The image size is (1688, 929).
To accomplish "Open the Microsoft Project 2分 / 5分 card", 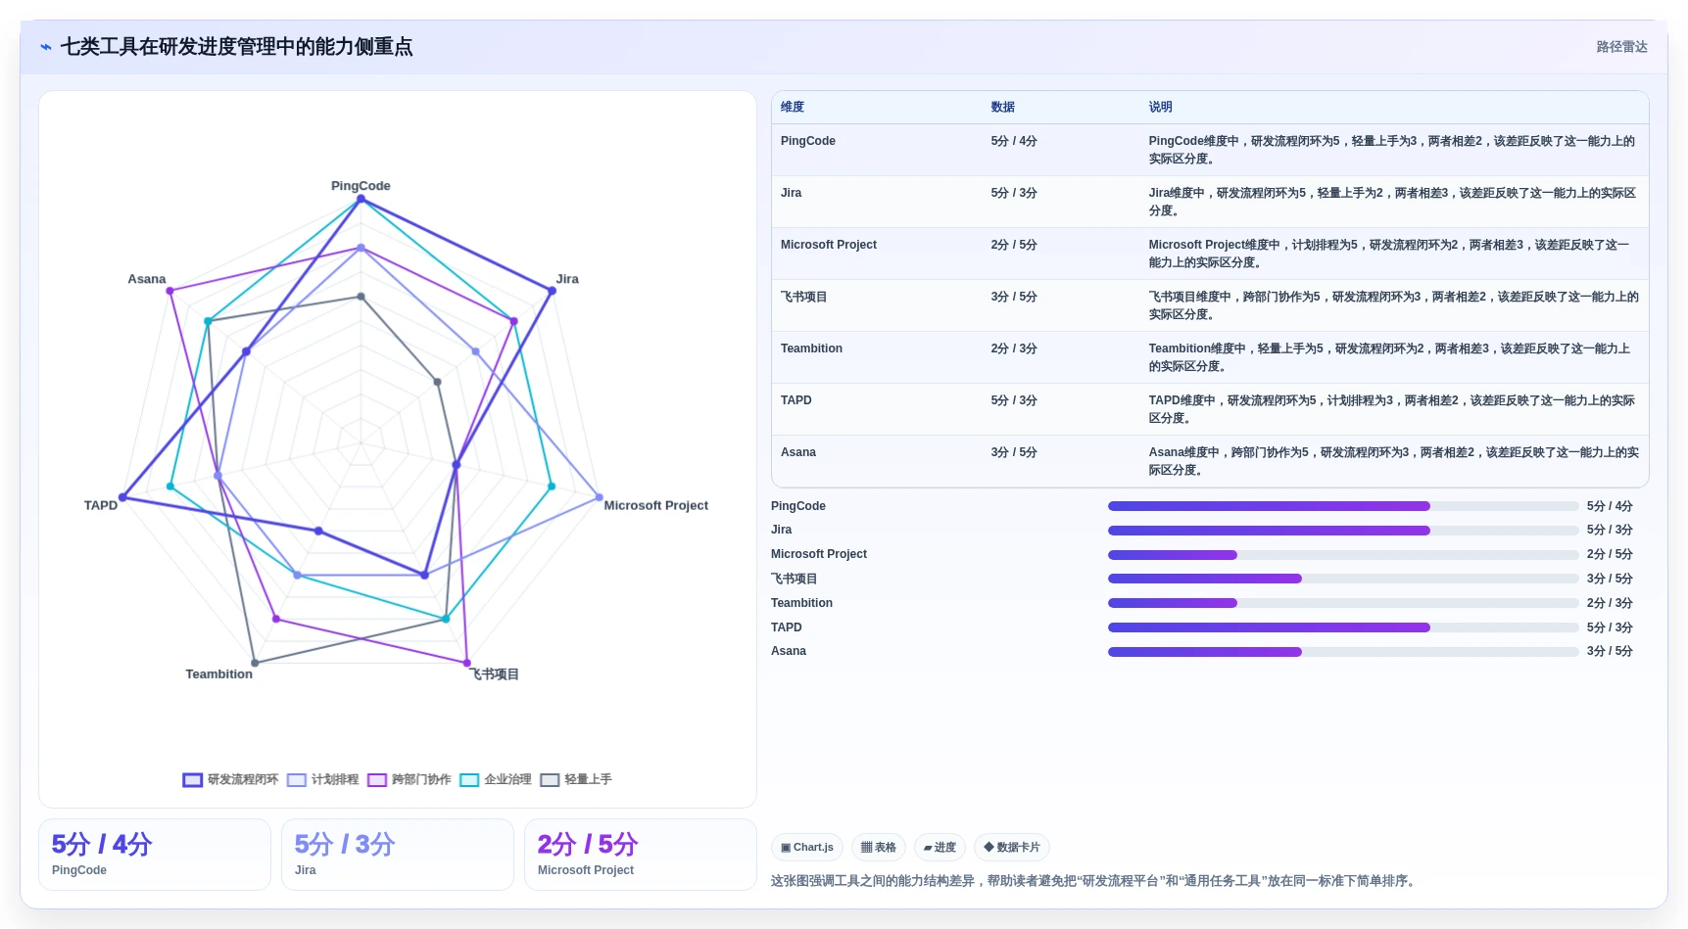I will (641, 855).
